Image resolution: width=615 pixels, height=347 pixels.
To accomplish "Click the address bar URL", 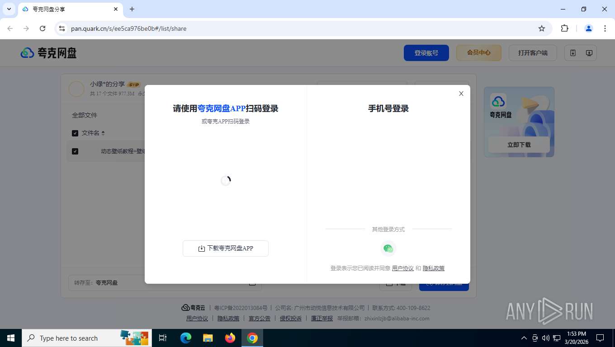I will (x=129, y=28).
